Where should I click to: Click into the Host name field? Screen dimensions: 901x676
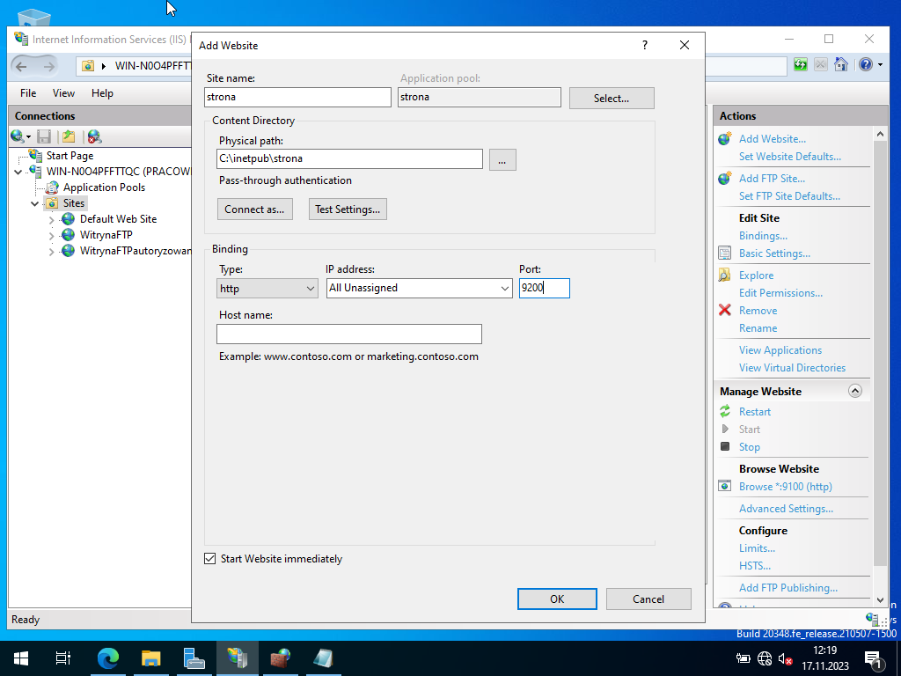click(348, 334)
